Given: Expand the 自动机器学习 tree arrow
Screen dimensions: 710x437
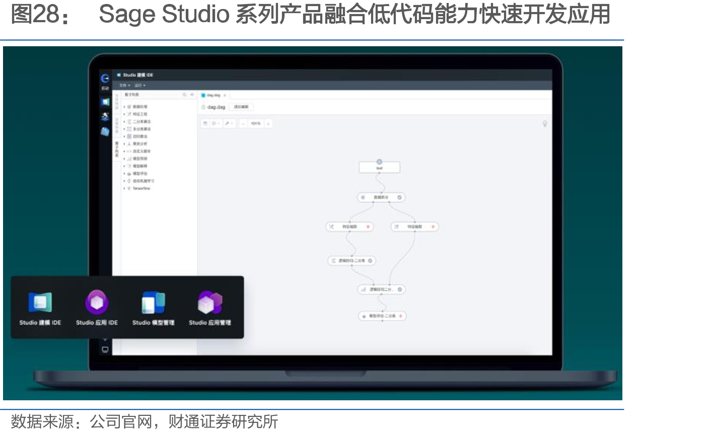Looking at the screenshot, I should [x=124, y=181].
